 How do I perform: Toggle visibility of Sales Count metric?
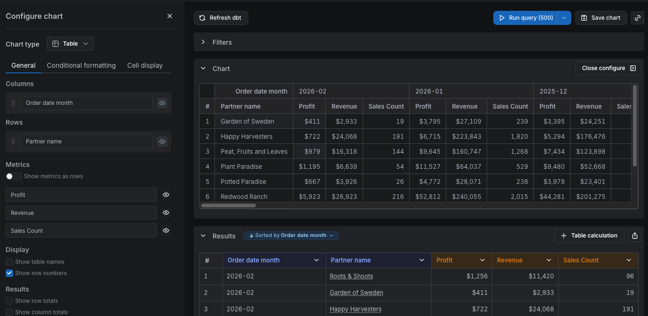pyautogui.click(x=166, y=230)
